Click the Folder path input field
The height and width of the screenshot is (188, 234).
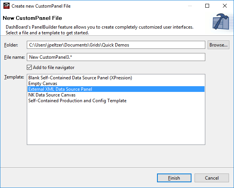(x=116, y=45)
